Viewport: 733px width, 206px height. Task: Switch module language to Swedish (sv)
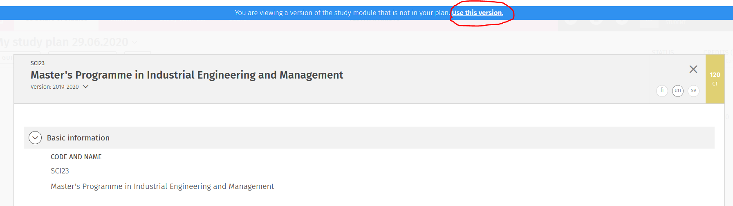(693, 90)
